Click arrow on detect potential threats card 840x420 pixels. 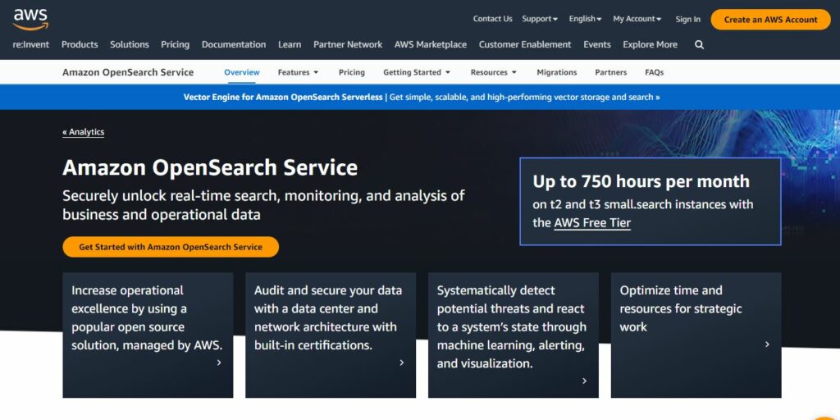click(584, 381)
